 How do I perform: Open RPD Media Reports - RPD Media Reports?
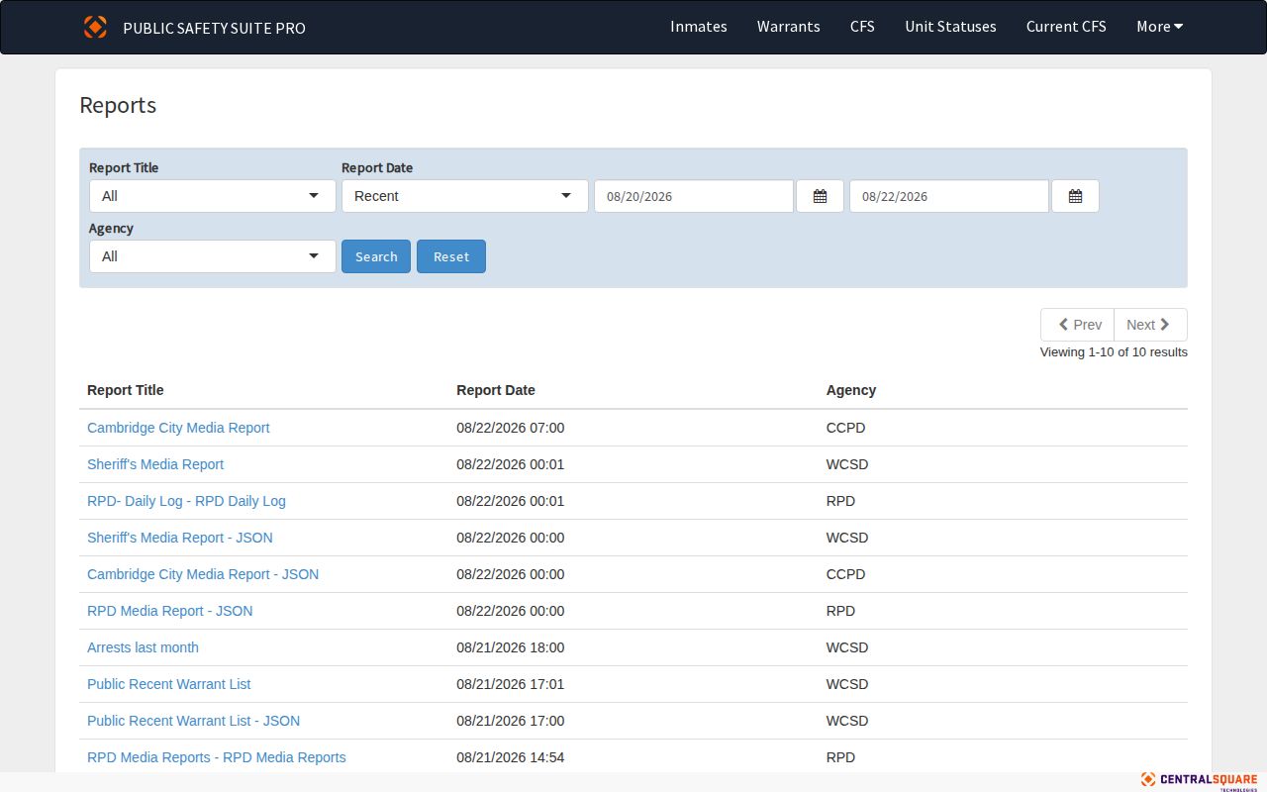coord(217,757)
